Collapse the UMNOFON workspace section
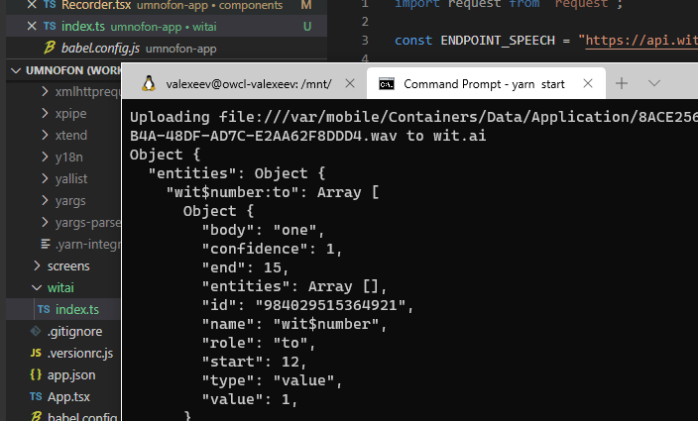The image size is (698, 421). click(16, 70)
